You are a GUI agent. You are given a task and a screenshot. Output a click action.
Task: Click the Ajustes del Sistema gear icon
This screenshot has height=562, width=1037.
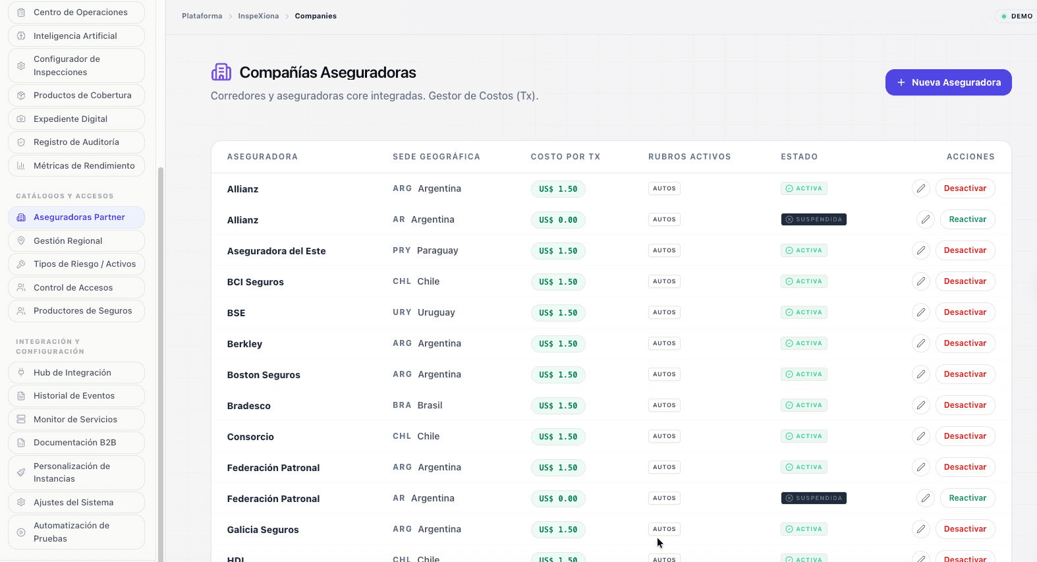click(x=21, y=503)
